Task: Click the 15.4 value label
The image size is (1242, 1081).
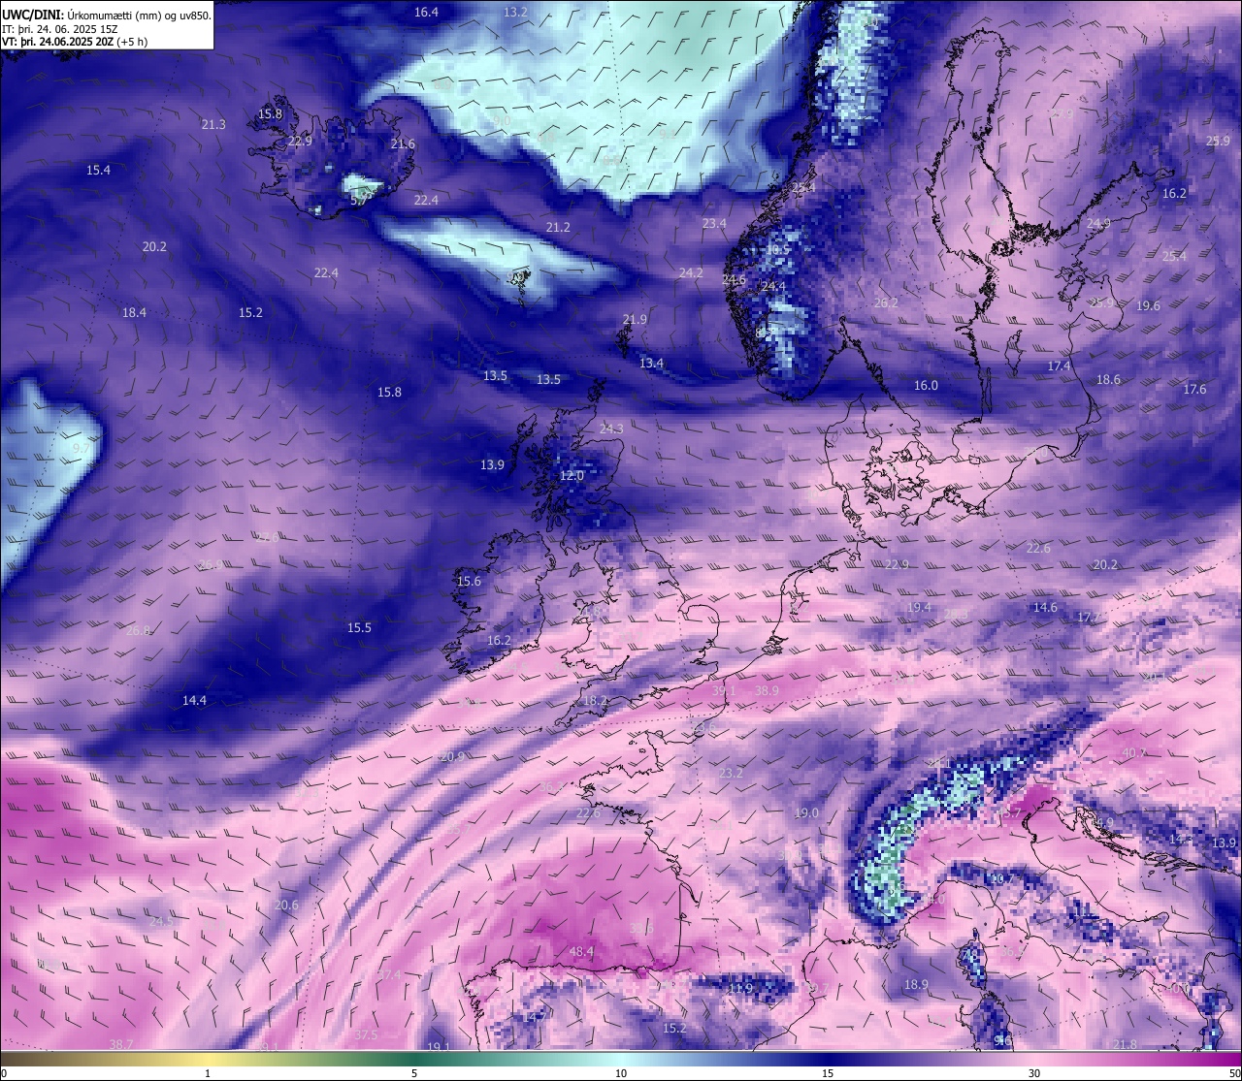Action: point(98,170)
